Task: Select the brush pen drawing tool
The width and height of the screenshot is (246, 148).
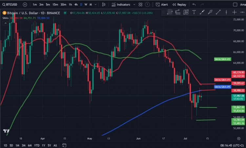Action: click(210, 12)
